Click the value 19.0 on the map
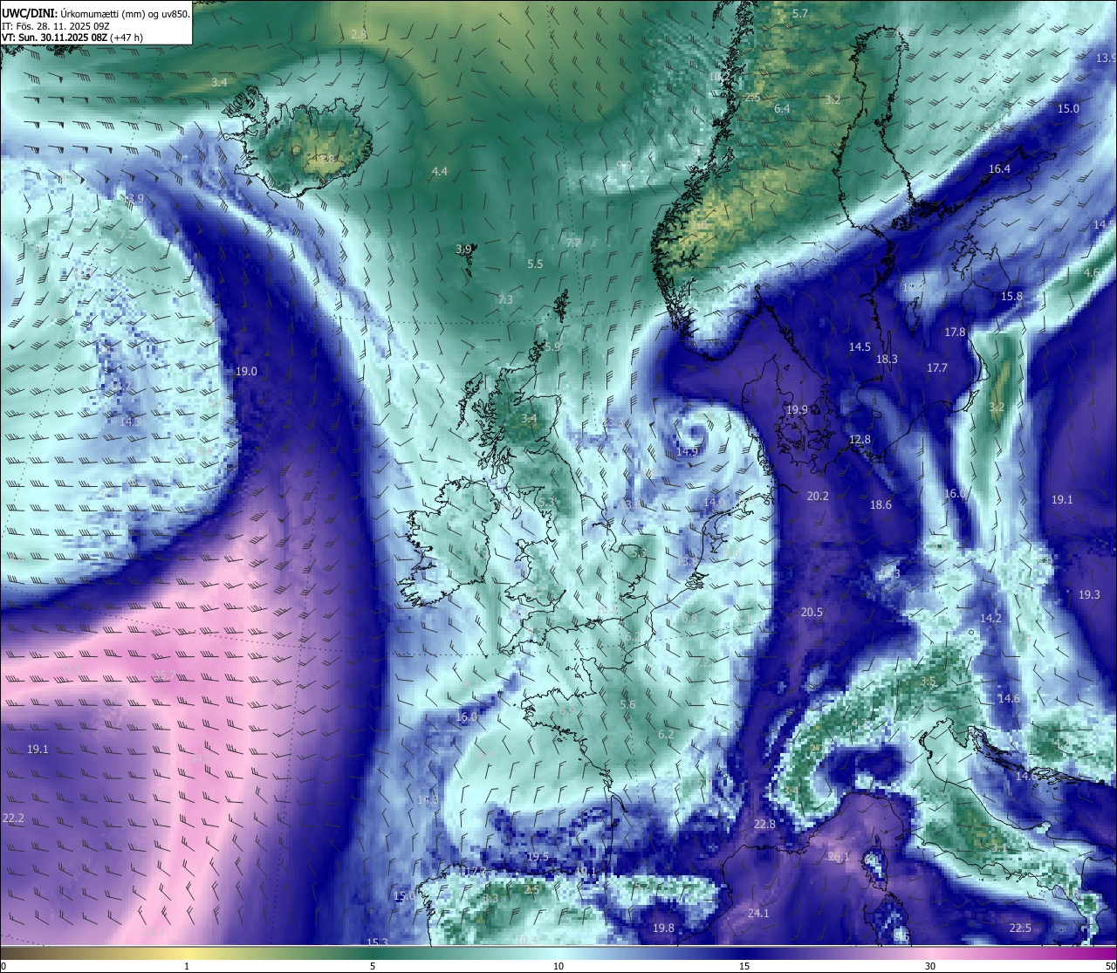The image size is (1117, 973). coord(246,372)
